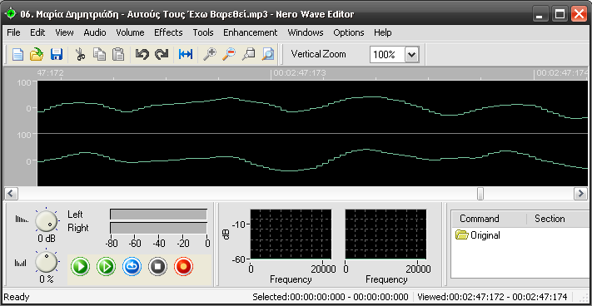This screenshot has height=306, width=592.
Task: Click the scrollbar left arrow
Action: coord(11,194)
